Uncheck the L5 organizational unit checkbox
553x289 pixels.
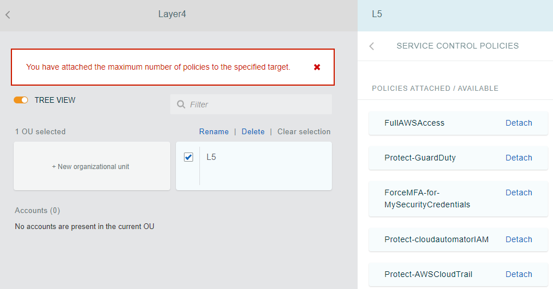189,157
